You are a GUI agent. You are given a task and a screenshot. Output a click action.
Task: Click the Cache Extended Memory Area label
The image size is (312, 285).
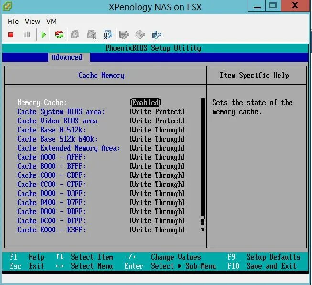coord(69,148)
